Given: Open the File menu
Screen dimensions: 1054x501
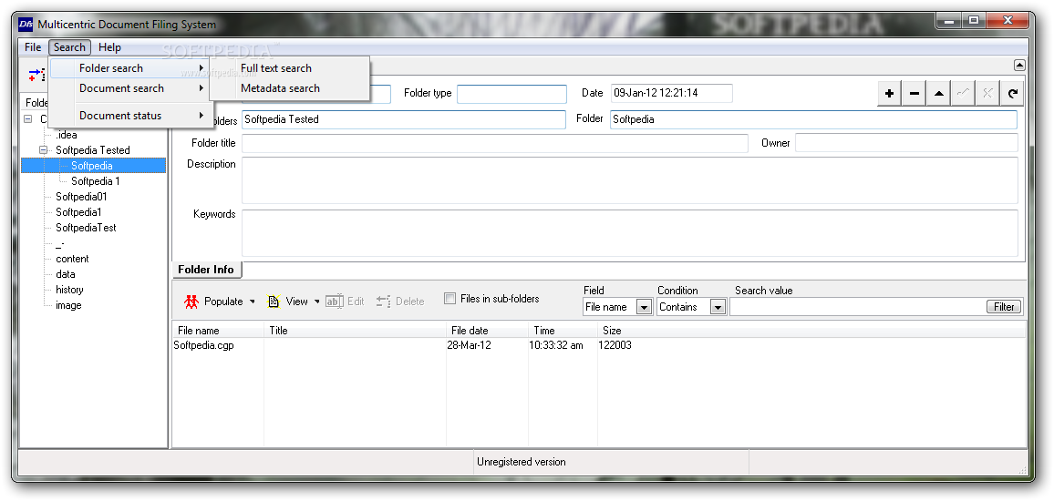Looking at the screenshot, I should (x=33, y=47).
